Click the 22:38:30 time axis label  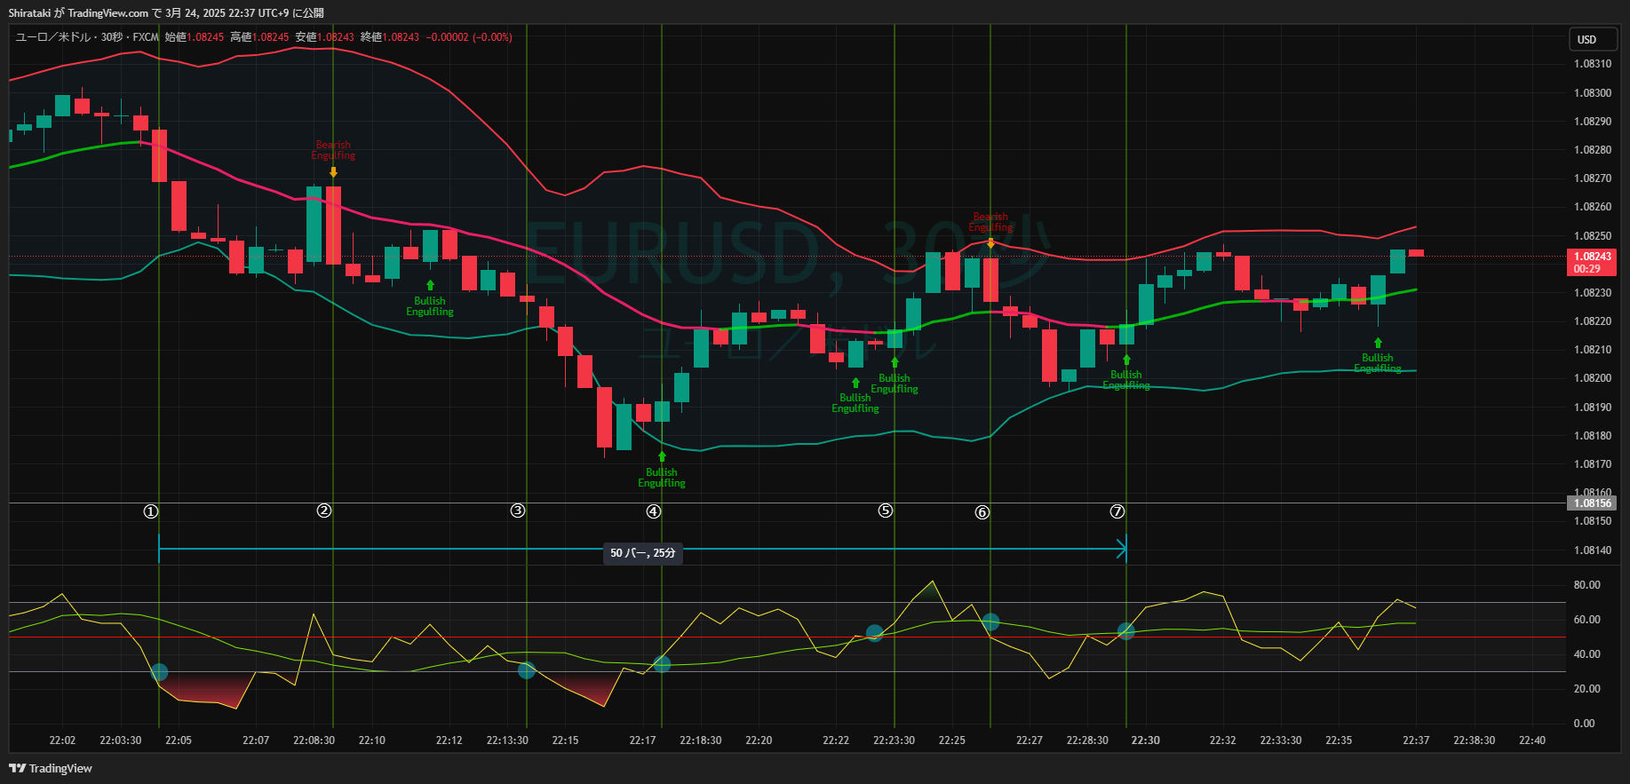click(1475, 740)
